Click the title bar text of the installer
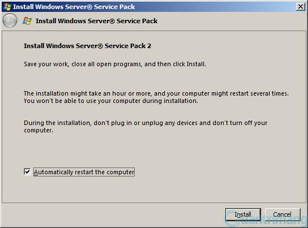308x228 pixels. tap(74, 7)
